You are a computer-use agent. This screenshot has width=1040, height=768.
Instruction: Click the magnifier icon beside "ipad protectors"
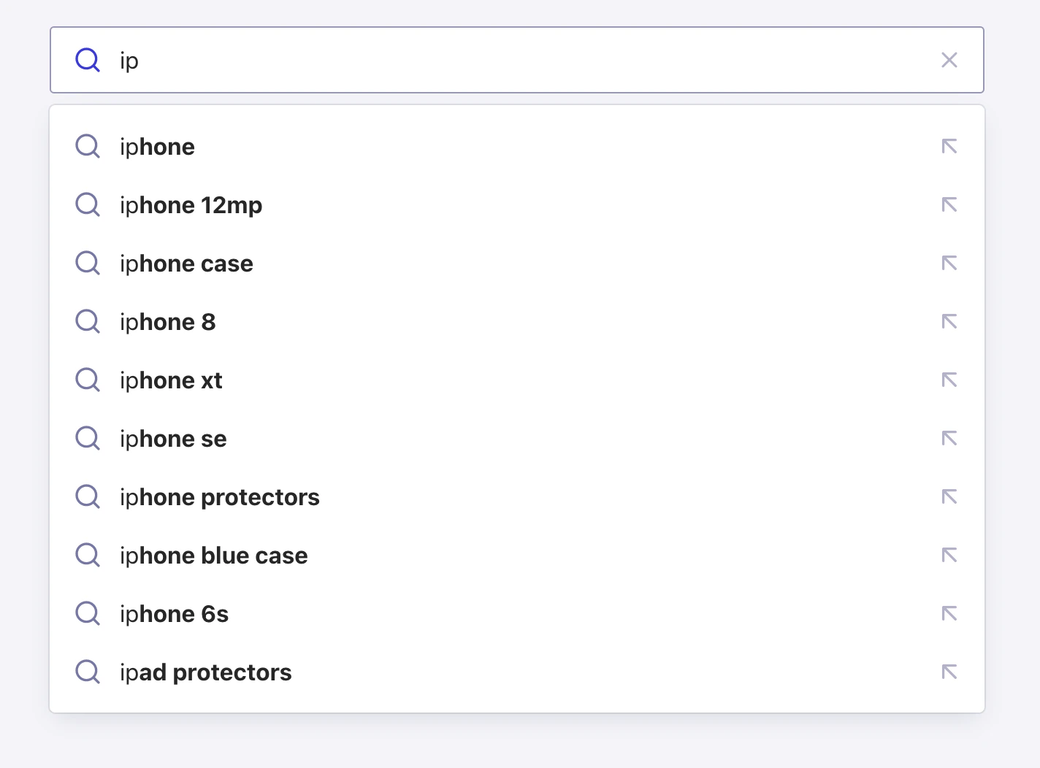pyautogui.click(x=87, y=672)
